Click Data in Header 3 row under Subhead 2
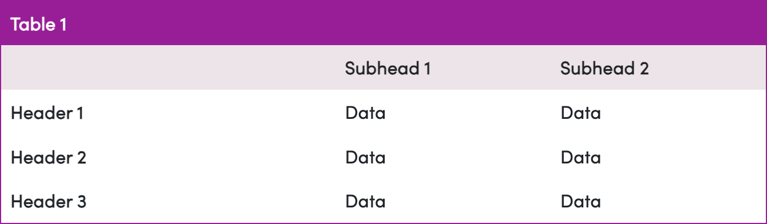Screen dimensions: 767x224 tap(580, 201)
